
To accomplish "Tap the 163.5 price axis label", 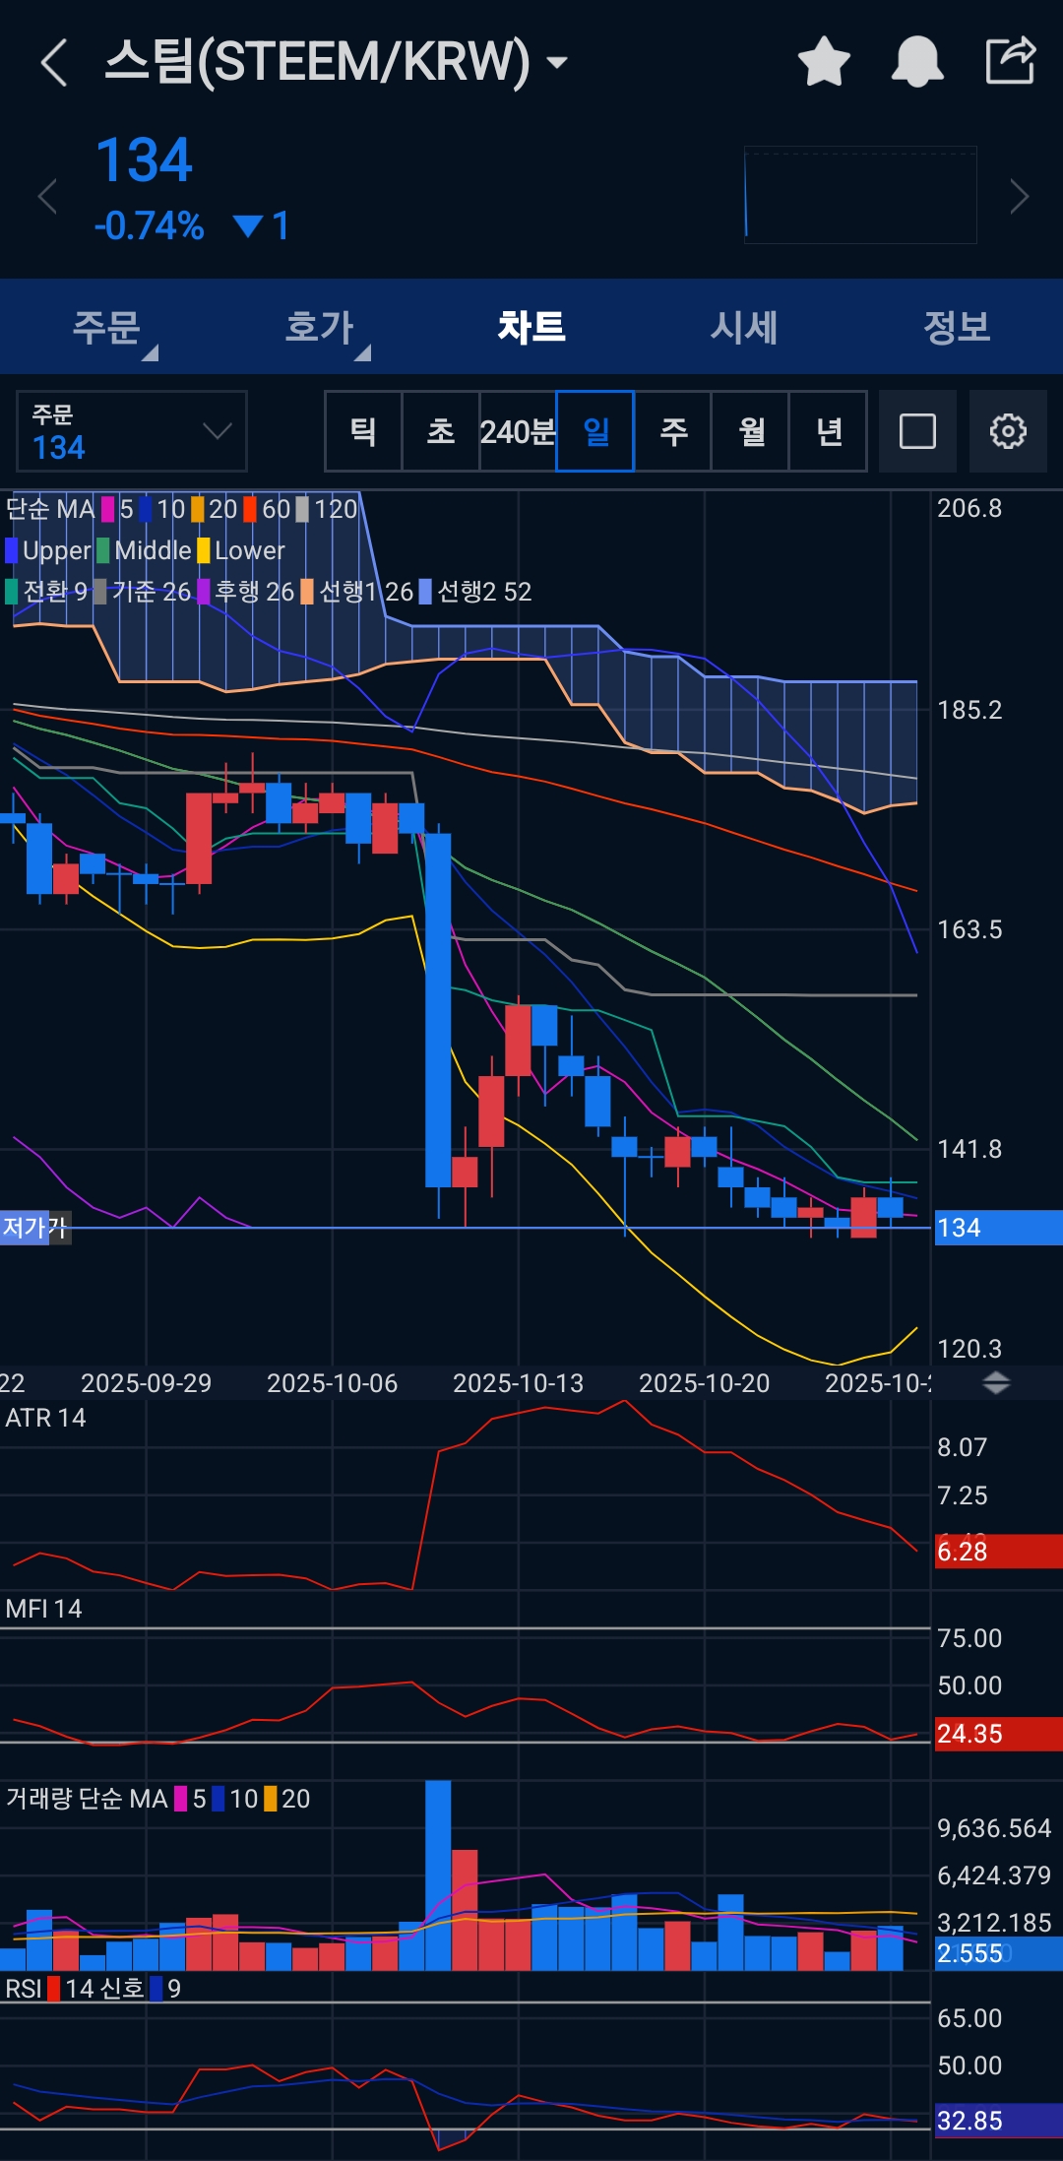I will (x=969, y=929).
